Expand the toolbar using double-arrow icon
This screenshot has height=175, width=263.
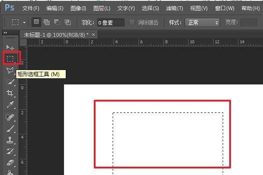5,33
